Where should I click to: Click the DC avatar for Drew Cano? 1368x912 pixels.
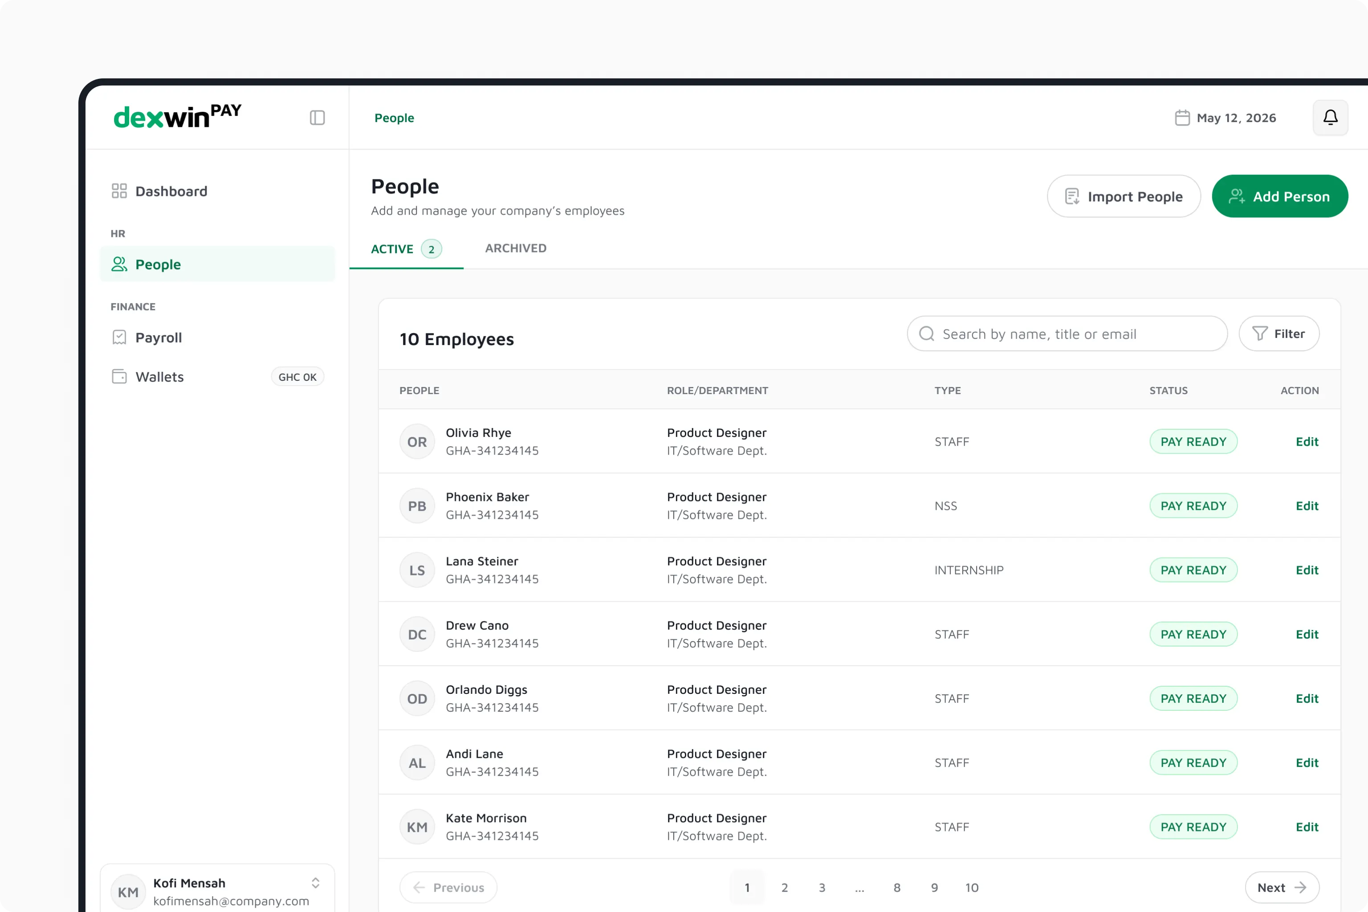pos(417,634)
